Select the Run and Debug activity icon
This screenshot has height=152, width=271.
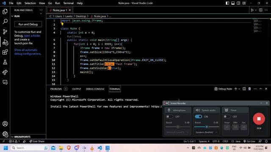click(x=5, y=42)
